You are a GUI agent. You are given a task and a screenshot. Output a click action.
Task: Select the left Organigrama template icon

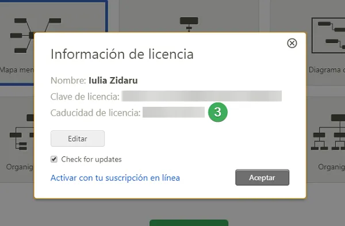[22, 132]
